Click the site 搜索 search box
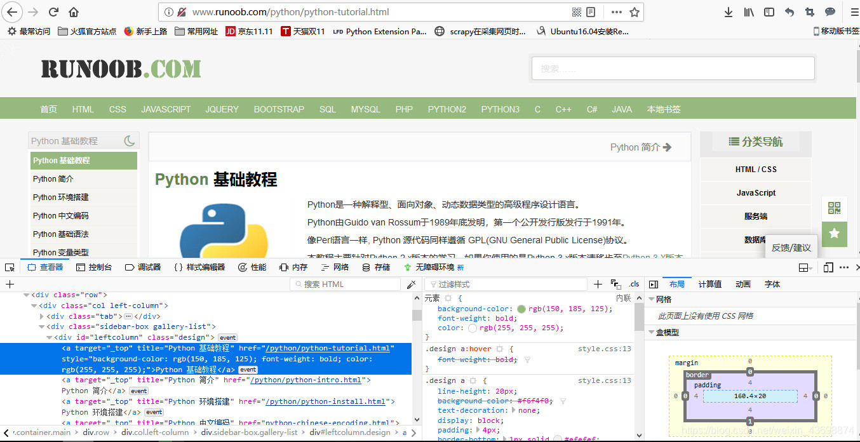The image size is (860, 442). 673,69
